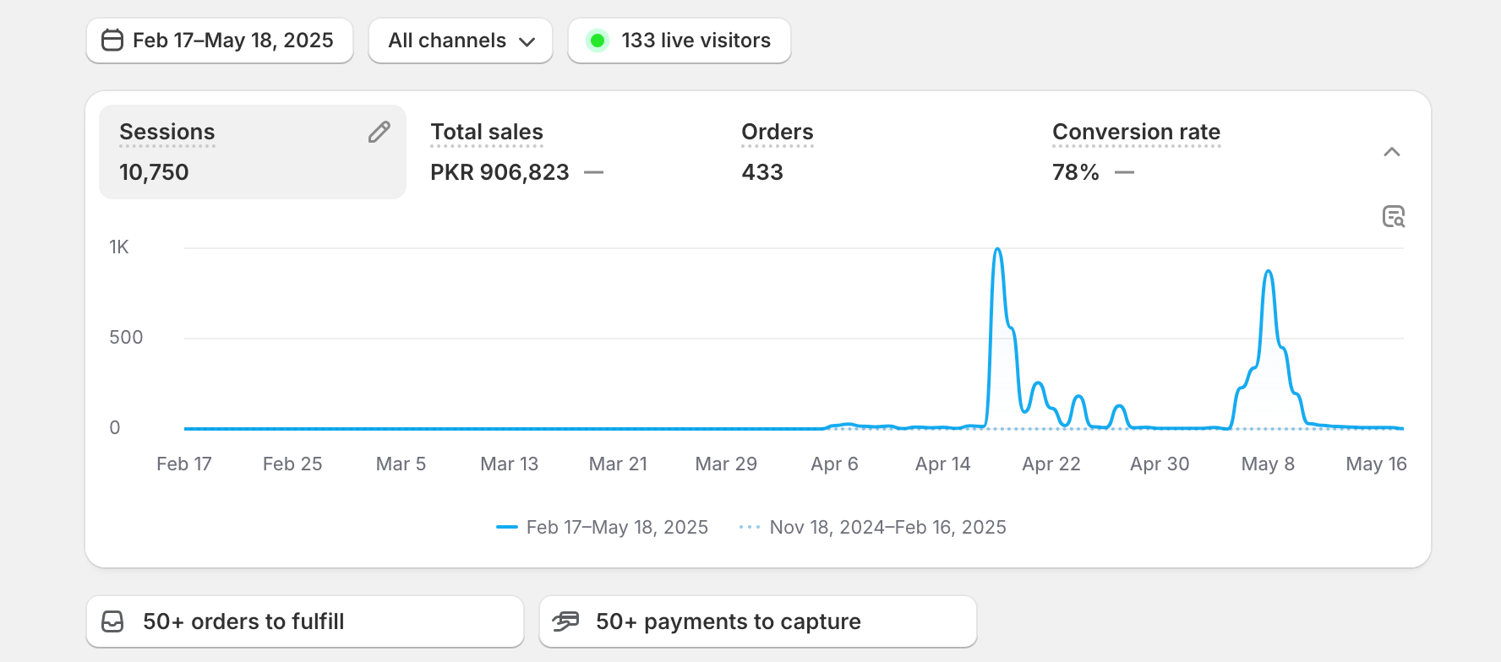Screen dimensions: 1501x662
Task: Click the green live visitors indicator dot
Action: pyautogui.click(x=598, y=41)
